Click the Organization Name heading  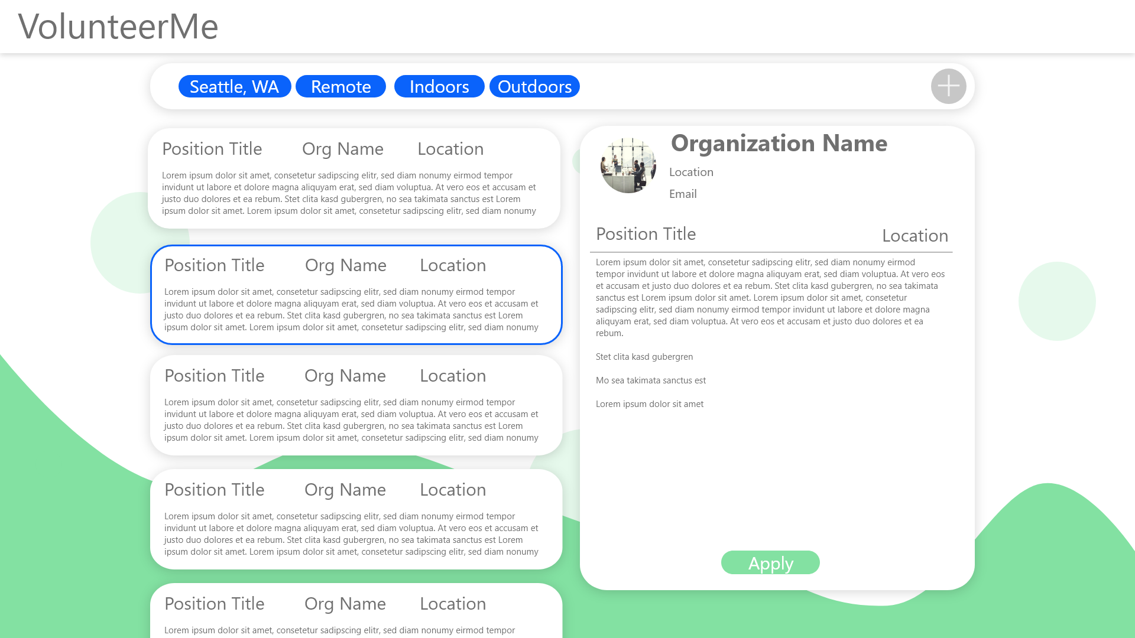779,144
